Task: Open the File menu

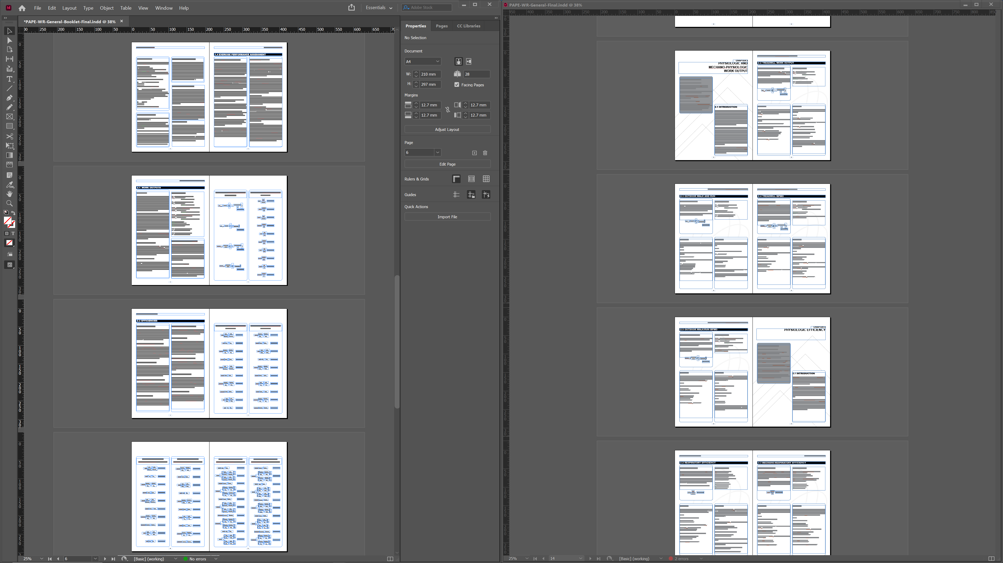Action: coord(37,8)
